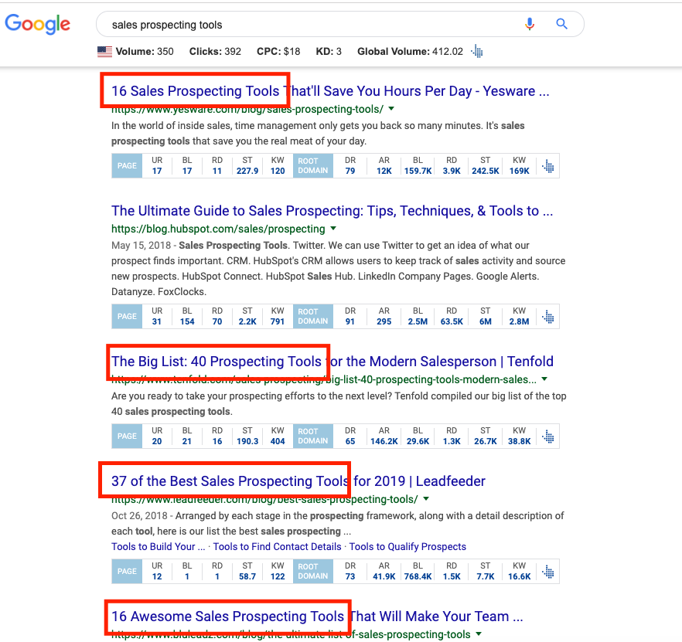Viewport: 682px width, 642px height.
Task: Follow the Tools to Qualify Prospects sitelink
Action: click(407, 547)
